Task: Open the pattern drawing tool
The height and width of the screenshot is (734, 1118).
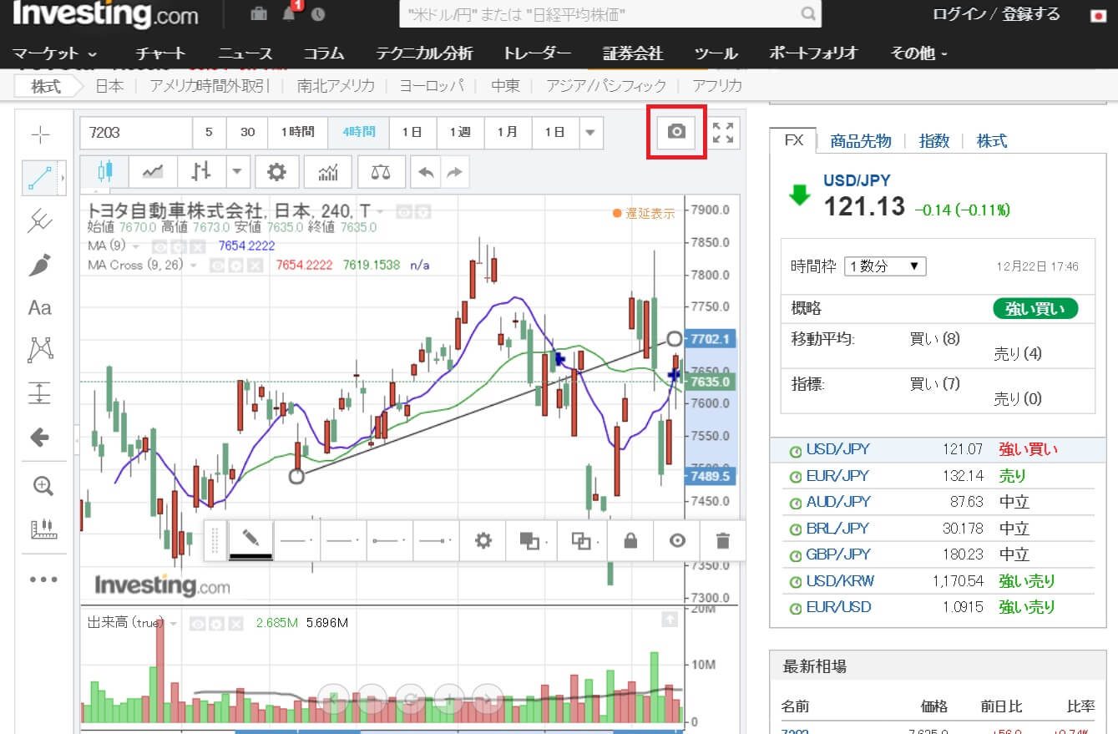Action: [x=40, y=350]
